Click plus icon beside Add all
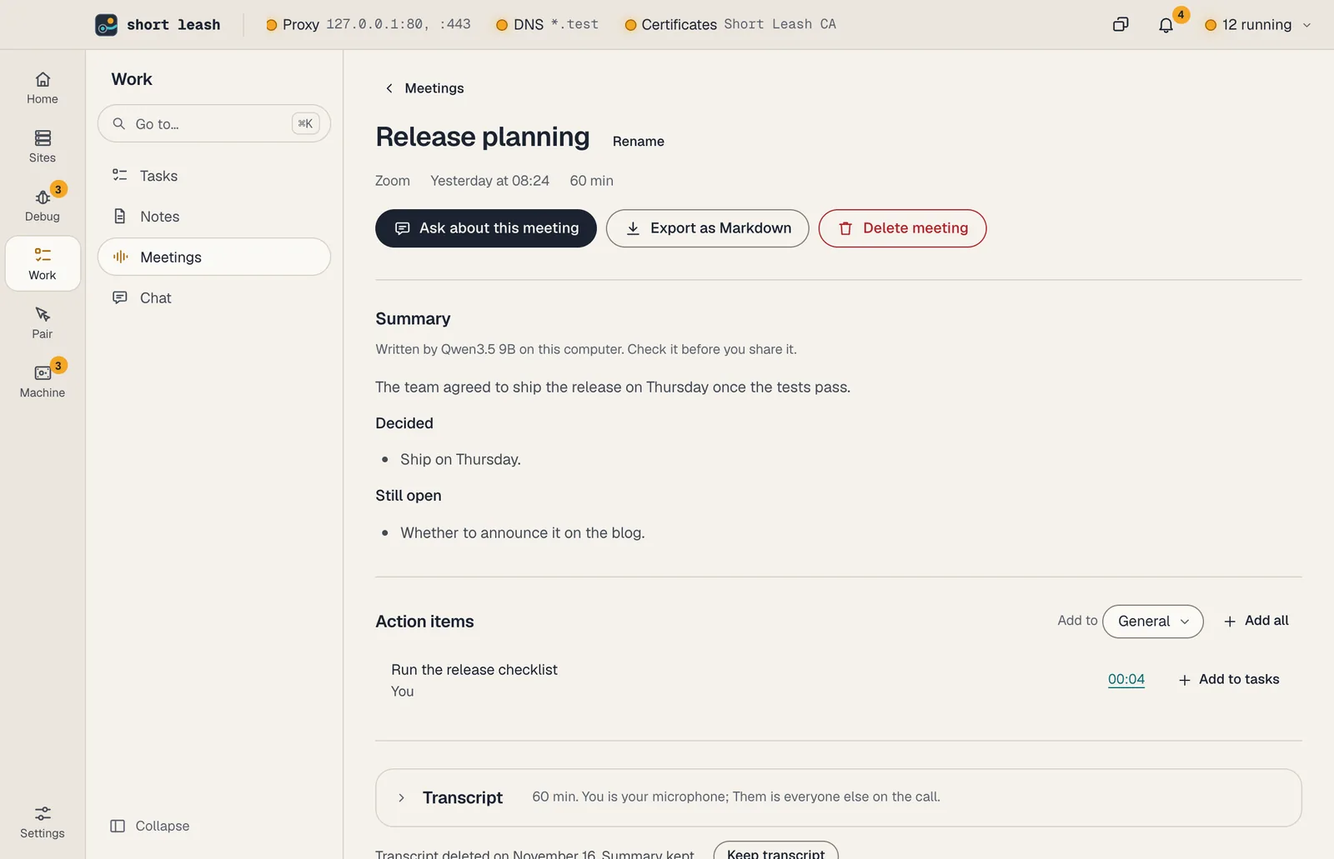The image size is (1334, 859). pyautogui.click(x=1230, y=622)
